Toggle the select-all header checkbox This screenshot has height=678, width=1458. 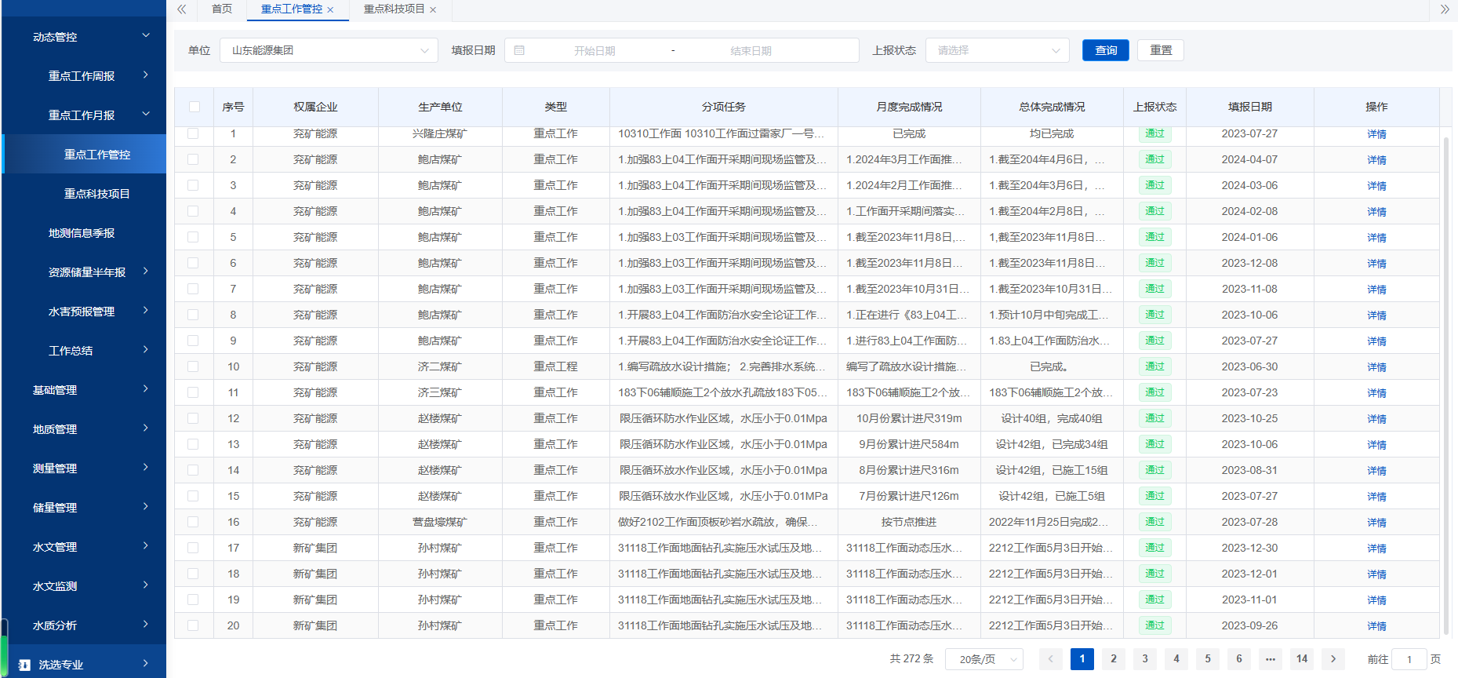(195, 107)
